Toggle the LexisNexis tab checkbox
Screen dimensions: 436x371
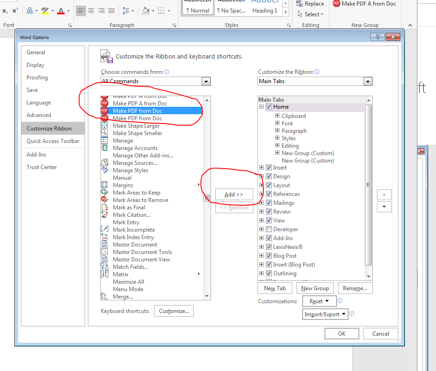pos(269,247)
